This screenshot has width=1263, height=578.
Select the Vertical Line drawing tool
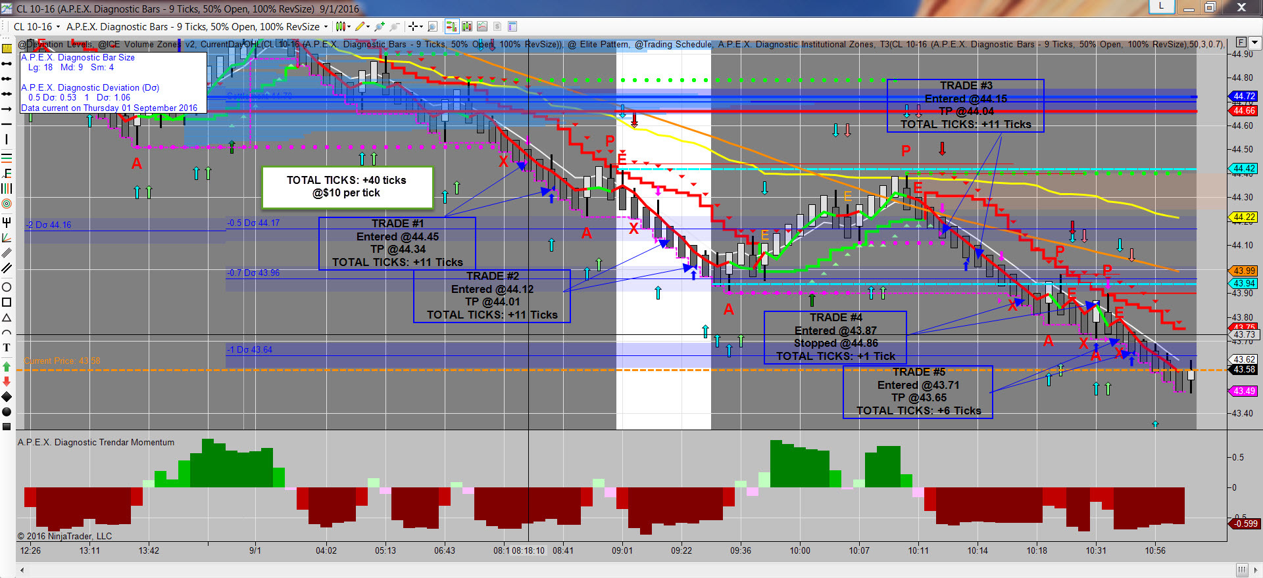(7, 139)
